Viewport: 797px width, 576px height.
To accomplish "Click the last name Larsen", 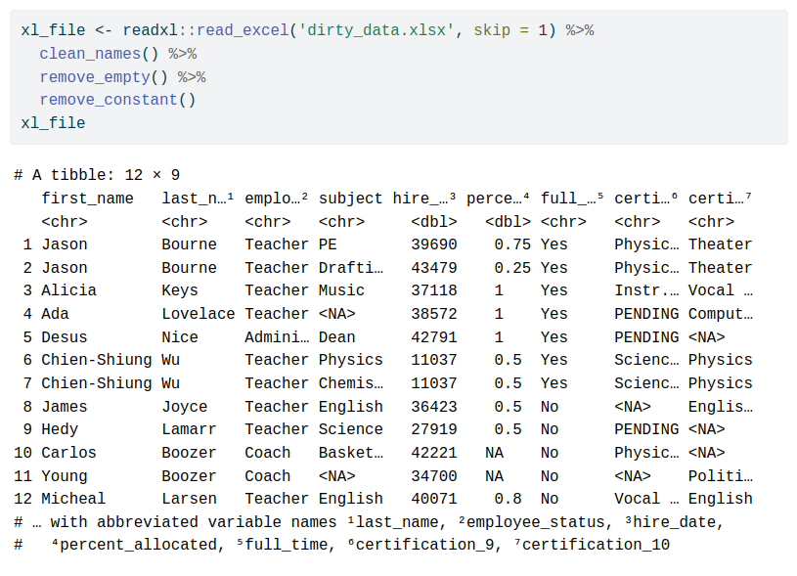I will pos(189,499).
